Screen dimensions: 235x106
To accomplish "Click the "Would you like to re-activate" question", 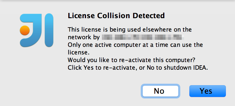I will [x=131, y=60].
